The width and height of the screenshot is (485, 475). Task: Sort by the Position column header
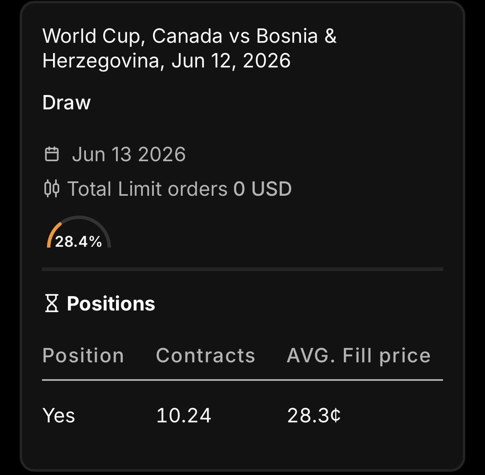point(83,355)
